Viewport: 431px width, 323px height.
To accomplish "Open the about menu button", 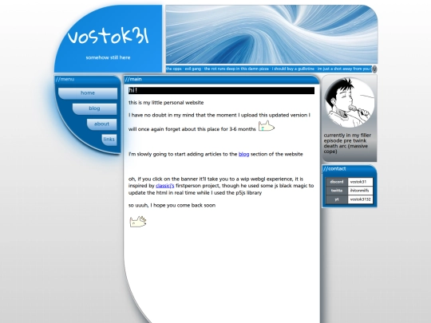I will click(x=101, y=124).
